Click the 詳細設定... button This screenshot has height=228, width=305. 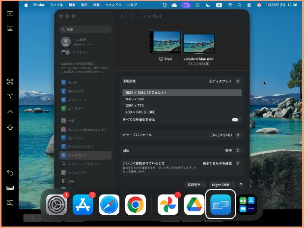point(194,185)
